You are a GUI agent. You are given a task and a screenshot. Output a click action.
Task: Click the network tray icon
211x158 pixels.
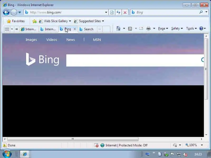coord(179,154)
